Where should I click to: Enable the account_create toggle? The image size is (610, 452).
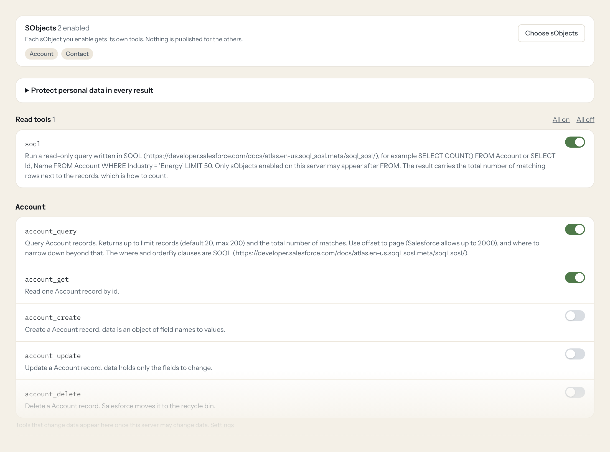575,316
